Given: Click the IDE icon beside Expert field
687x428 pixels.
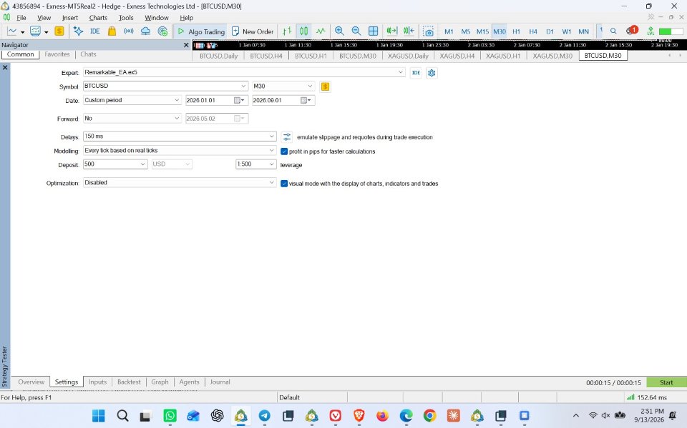Looking at the screenshot, I should point(416,73).
